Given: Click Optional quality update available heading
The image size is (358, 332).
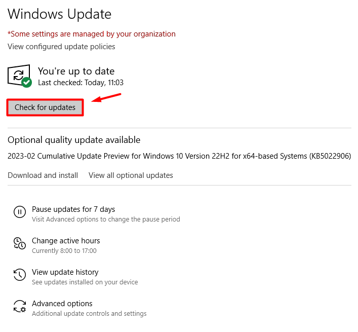Looking at the screenshot, I should [74, 140].
